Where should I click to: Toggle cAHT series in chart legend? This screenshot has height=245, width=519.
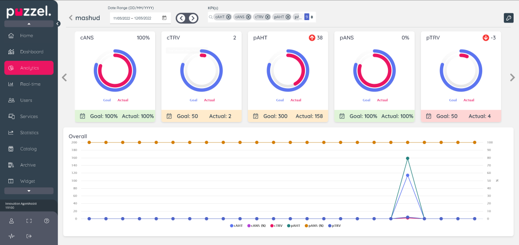tap(236, 225)
